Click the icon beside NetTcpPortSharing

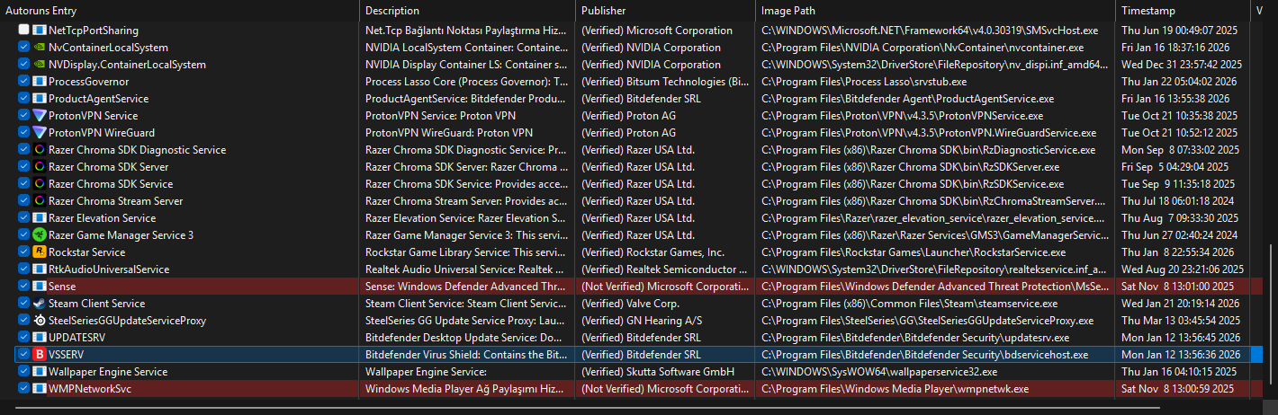39,31
